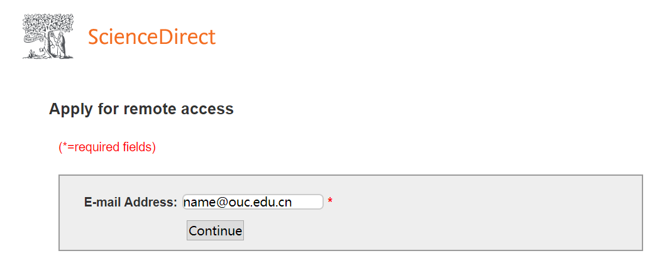667x268 pixels.
Task: Click the "Apply for remote access" heading
Action: coord(141,109)
